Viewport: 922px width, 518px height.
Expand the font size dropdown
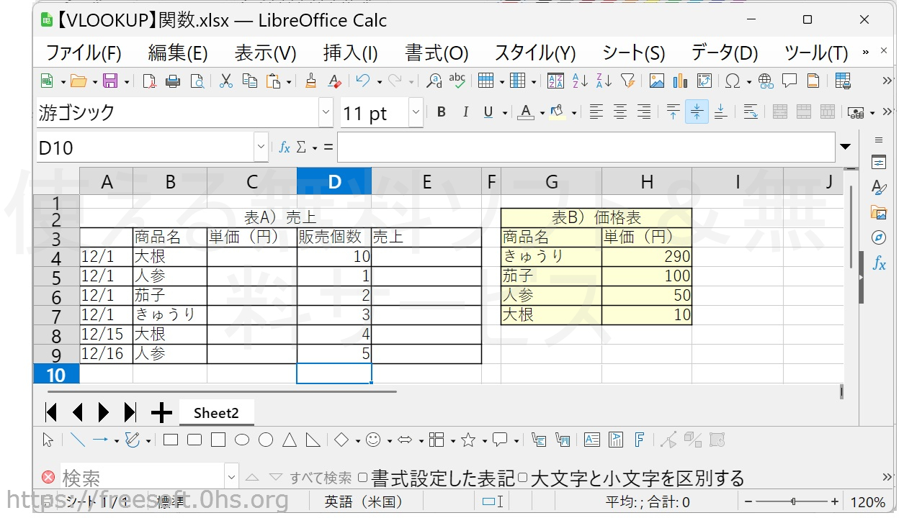click(x=416, y=112)
